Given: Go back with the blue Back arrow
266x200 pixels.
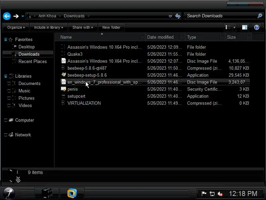Looking at the screenshot, I should tap(7, 16).
